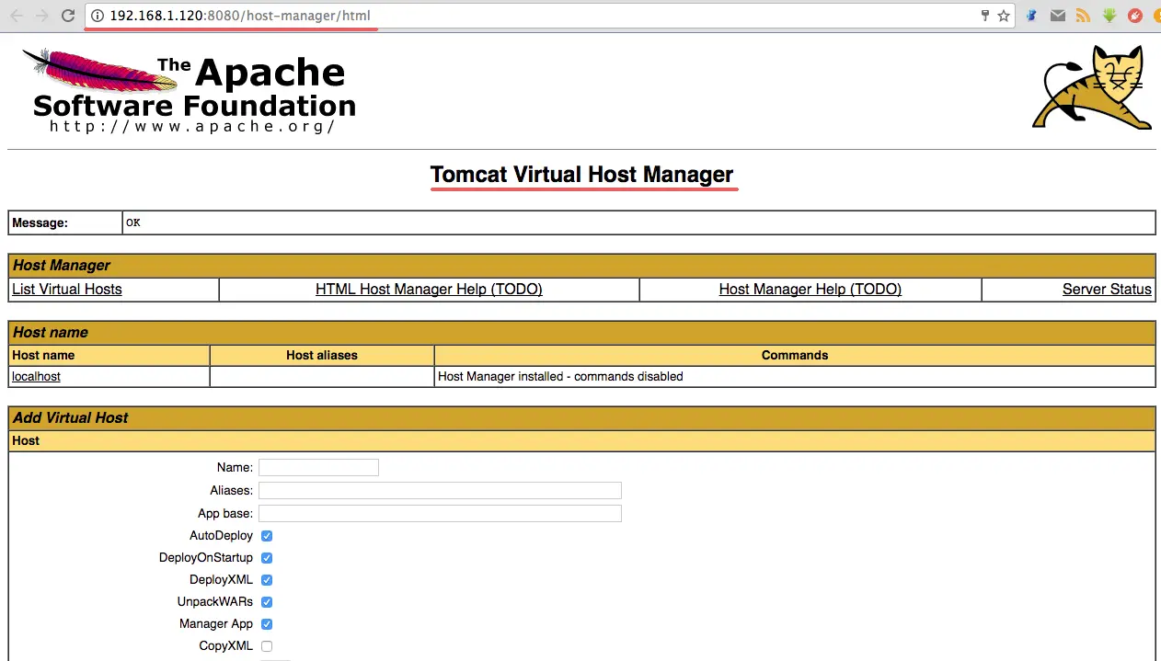Enable the CopyXML checkbox
The image size is (1161, 661).
click(x=267, y=646)
